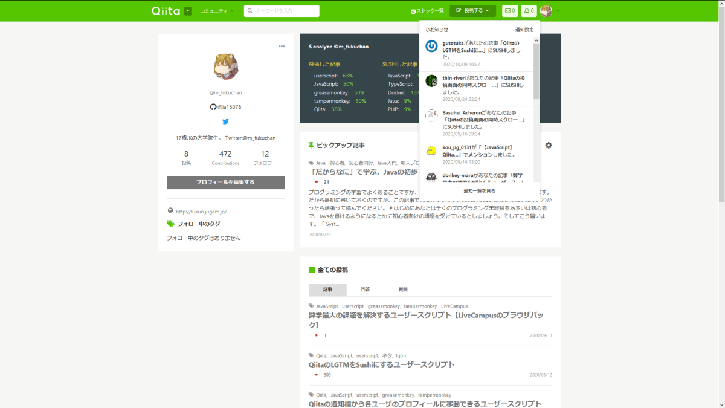725x408 pixels.
Task: Click the small user avatar in the header
Action: (x=546, y=11)
